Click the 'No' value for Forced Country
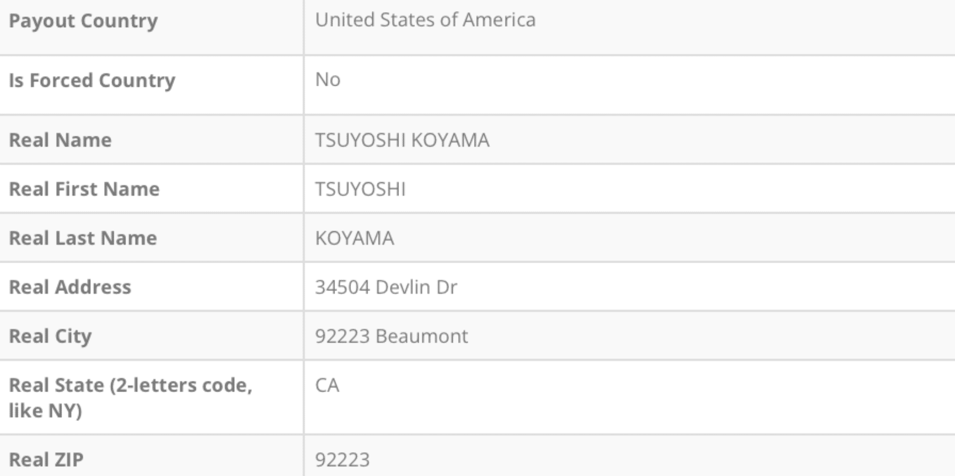The image size is (955, 476). coord(328,79)
